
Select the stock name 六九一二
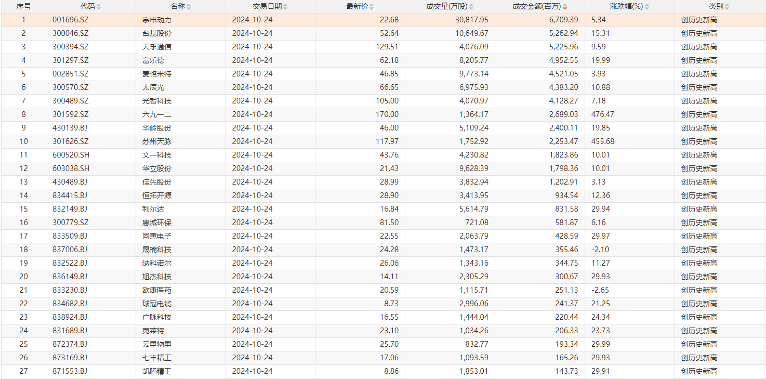[157, 114]
